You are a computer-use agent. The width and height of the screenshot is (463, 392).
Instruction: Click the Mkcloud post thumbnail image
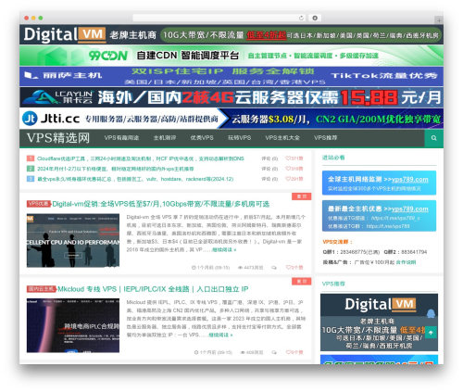tap(73, 325)
